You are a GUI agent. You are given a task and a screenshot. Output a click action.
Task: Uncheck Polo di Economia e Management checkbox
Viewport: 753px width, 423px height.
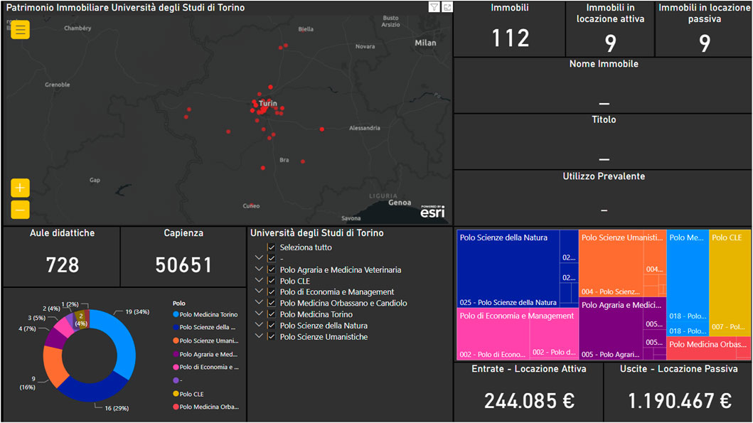point(272,292)
